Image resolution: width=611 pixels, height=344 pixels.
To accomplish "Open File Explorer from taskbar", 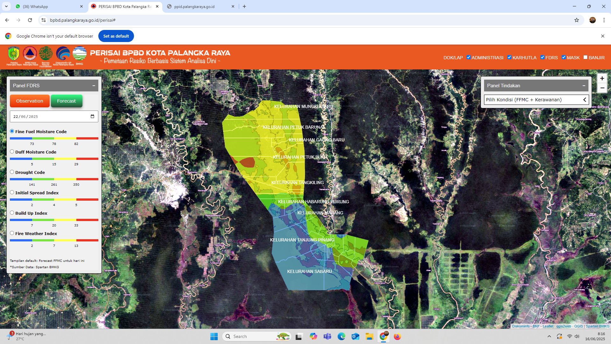I will pos(369,336).
